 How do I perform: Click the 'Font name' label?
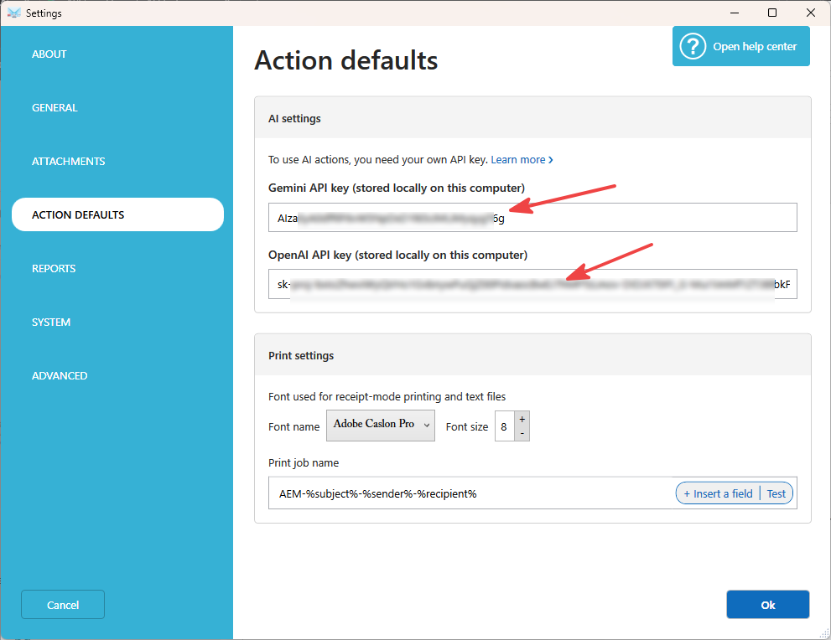pos(294,426)
